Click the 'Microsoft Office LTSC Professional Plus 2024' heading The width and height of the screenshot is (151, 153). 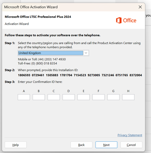click(x=38, y=17)
